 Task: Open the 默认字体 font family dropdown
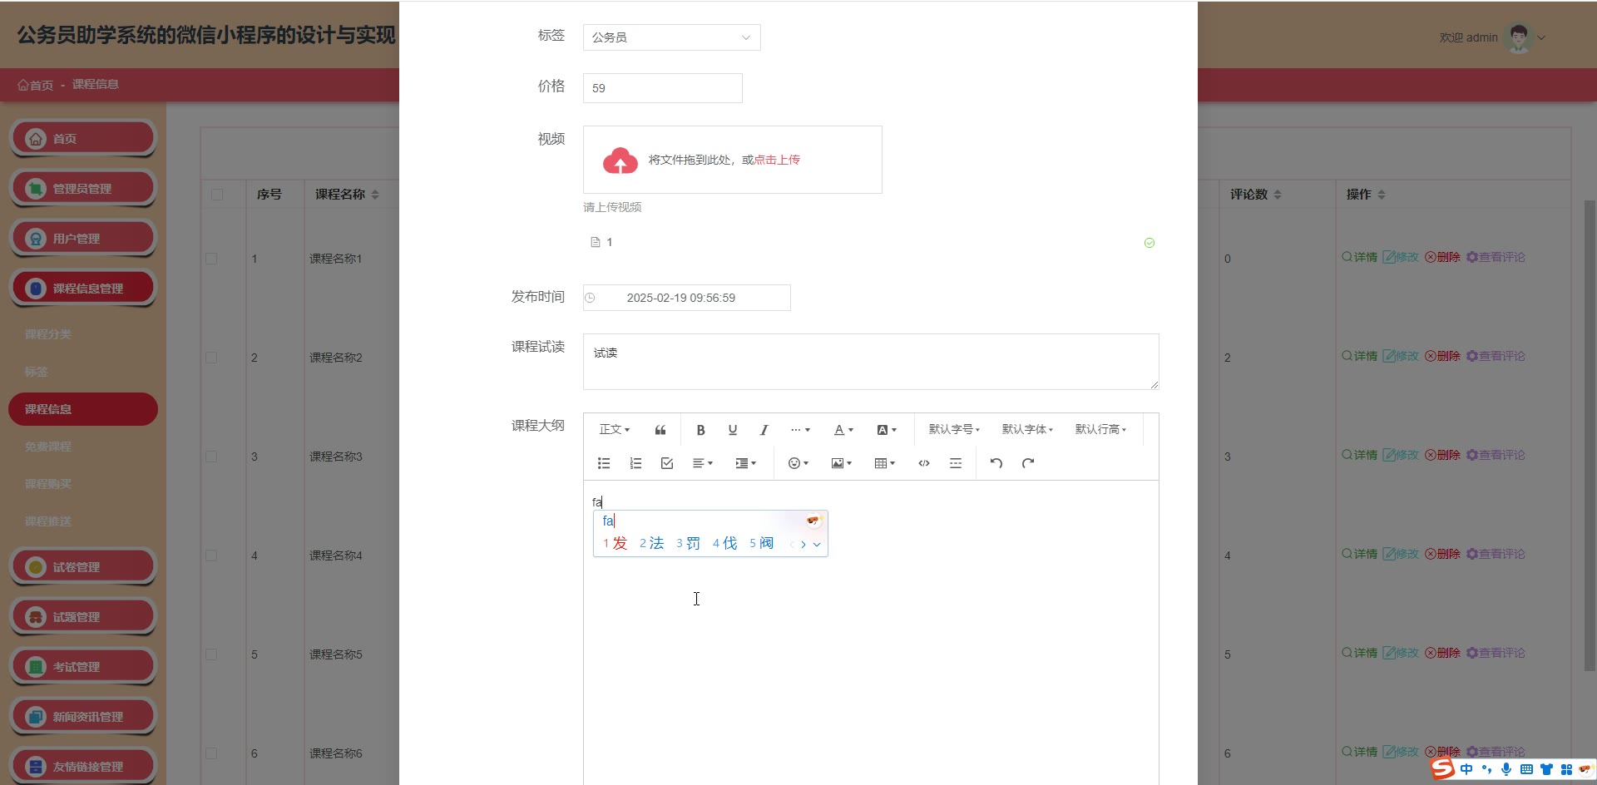[x=1027, y=430]
